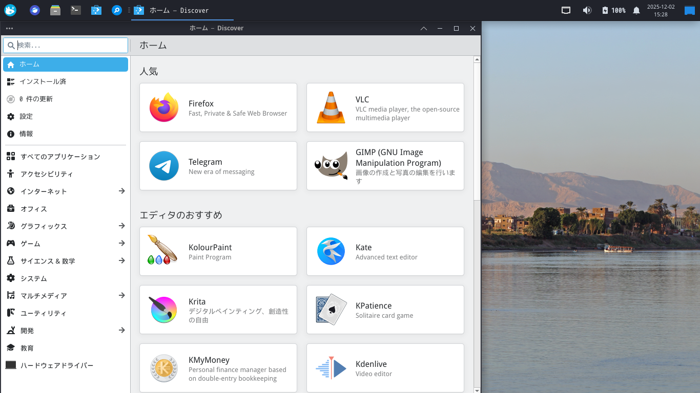Expand the グラフィックス category arrow
Image resolution: width=700 pixels, height=393 pixels.
121,226
